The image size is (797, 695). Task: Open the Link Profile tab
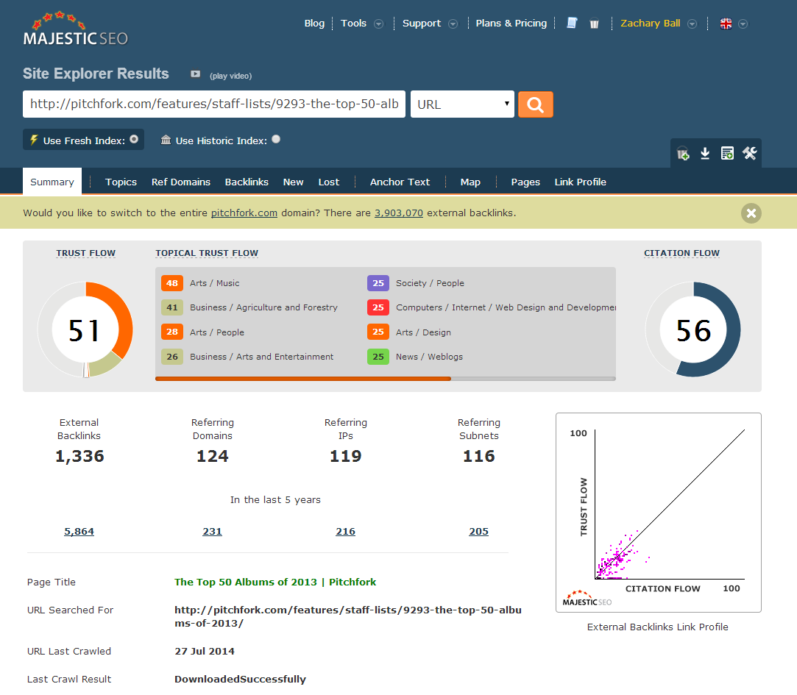[x=581, y=182]
